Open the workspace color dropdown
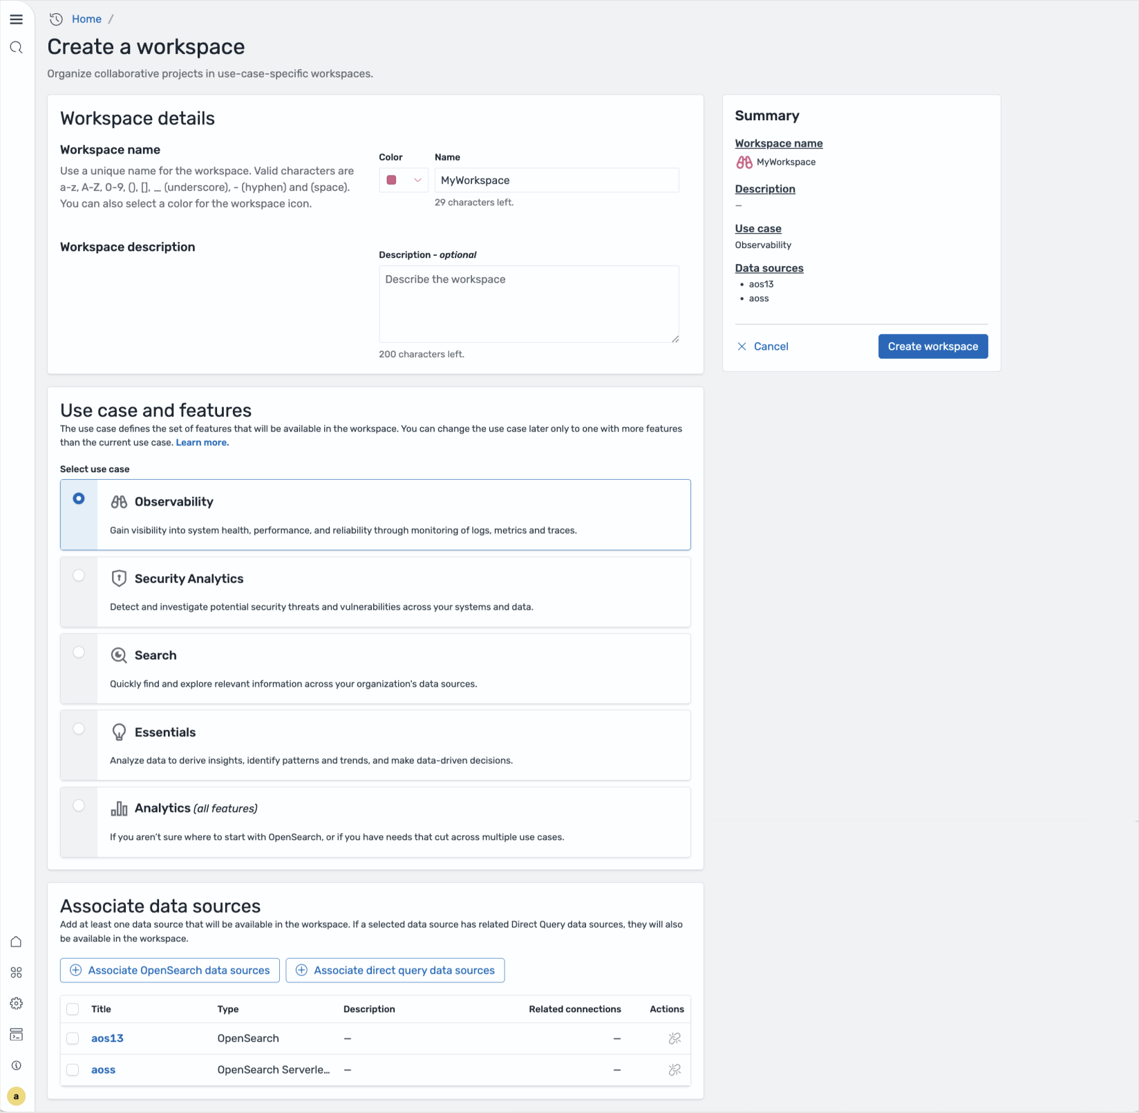Image resolution: width=1139 pixels, height=1113 pixels. pos(404,180)
